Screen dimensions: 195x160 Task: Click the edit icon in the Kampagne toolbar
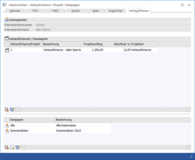pyautogui.click(x=18, y=148)
